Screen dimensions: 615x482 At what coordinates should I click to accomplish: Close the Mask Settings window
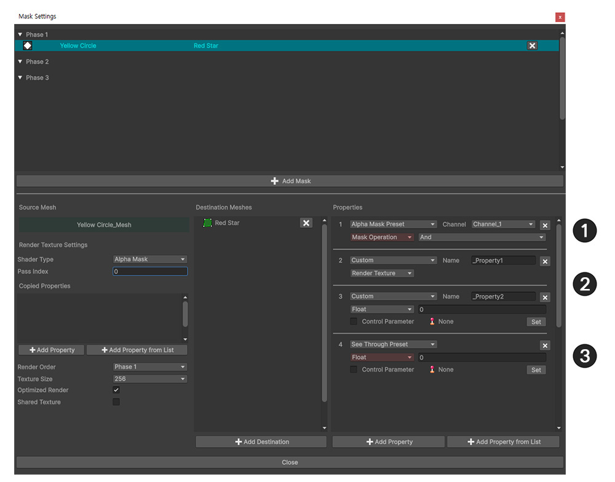pos(560,17)
